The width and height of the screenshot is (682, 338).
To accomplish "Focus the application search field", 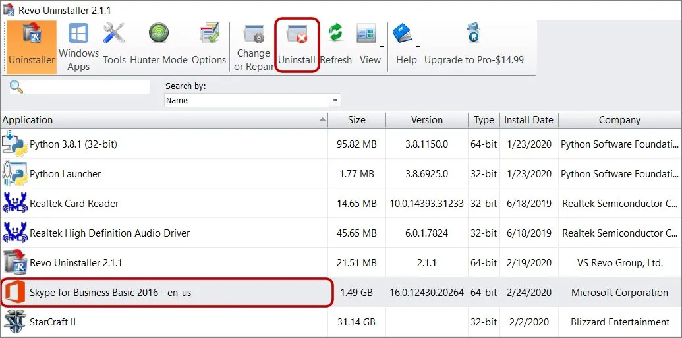I will (87, 86).
